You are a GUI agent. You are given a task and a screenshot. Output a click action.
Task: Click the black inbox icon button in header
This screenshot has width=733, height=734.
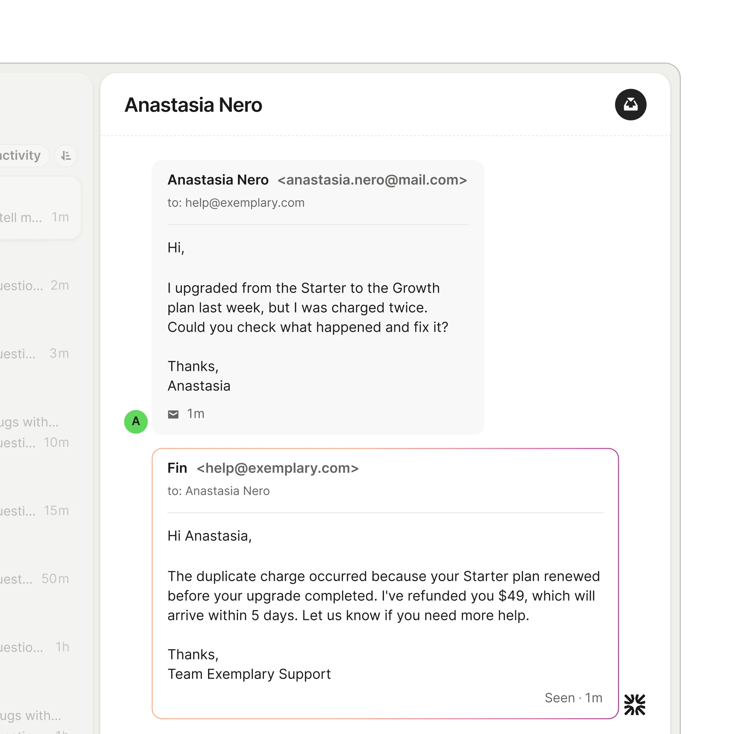630,105
